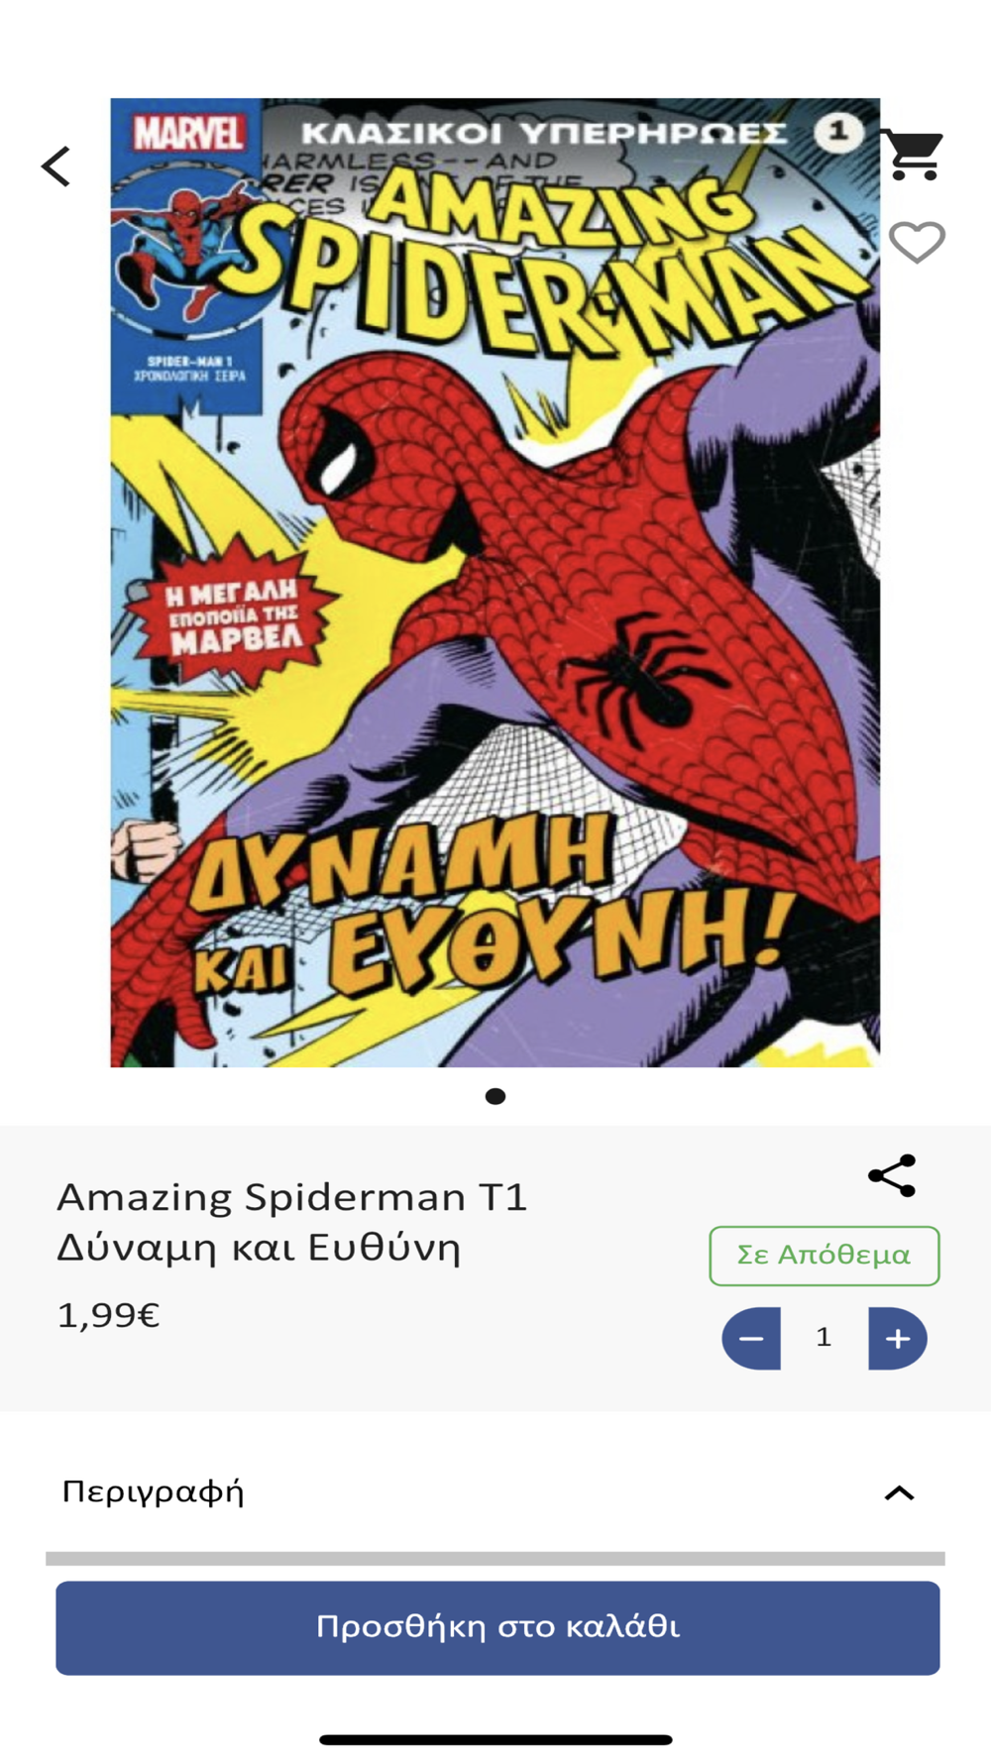This screenshot has width=991, height=1762.
Task: Tap the 1,99€ price label
Action: (109, 1316)
